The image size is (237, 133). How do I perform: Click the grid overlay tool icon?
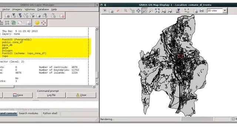(7, 23)
